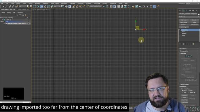Open Select by Name dialog
The image size is (200, 112).
pos(31,6)
